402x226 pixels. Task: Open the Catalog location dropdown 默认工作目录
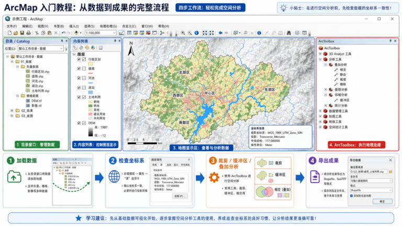[x=61, y=49]
